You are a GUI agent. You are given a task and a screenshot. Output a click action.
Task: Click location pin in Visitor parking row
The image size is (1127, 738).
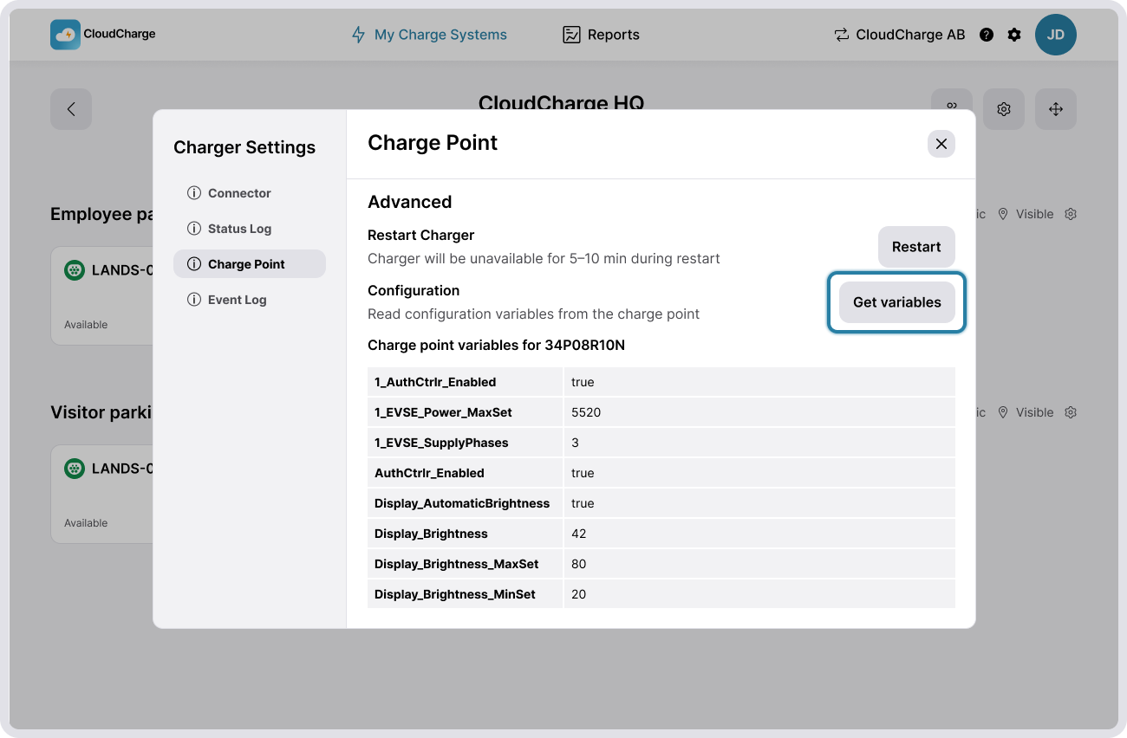pos(1003,412)
